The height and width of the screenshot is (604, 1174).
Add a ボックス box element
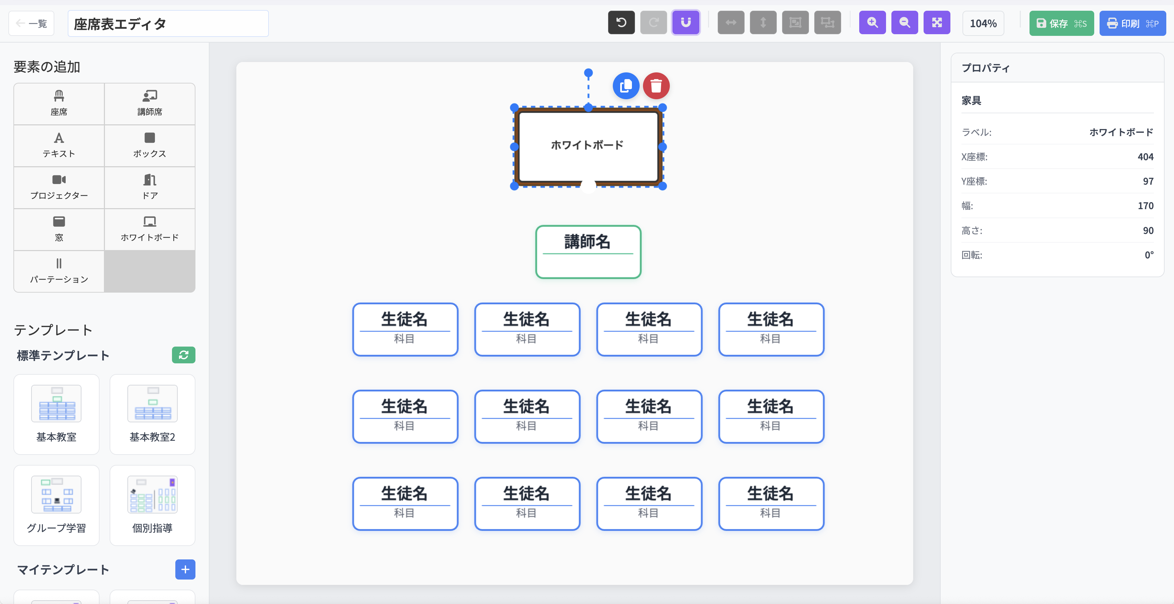coord(150,146)
